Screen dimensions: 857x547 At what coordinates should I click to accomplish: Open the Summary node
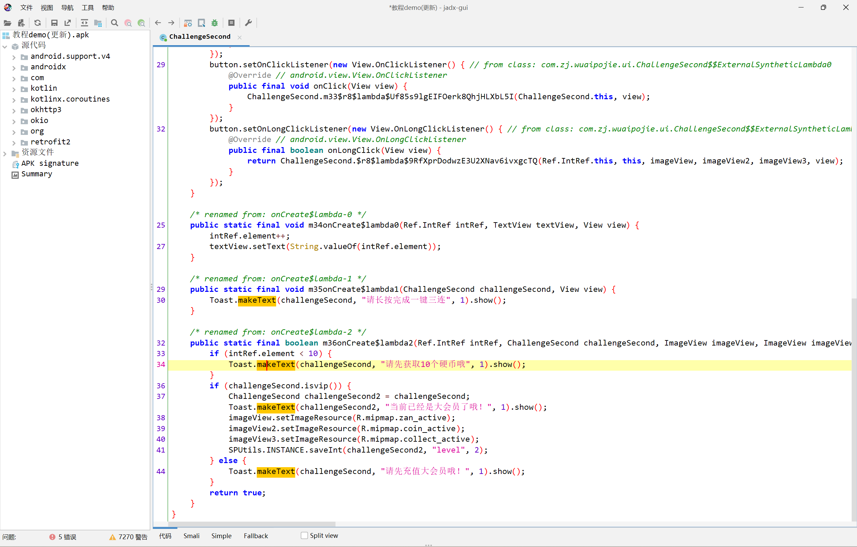(x=37, y=174)
